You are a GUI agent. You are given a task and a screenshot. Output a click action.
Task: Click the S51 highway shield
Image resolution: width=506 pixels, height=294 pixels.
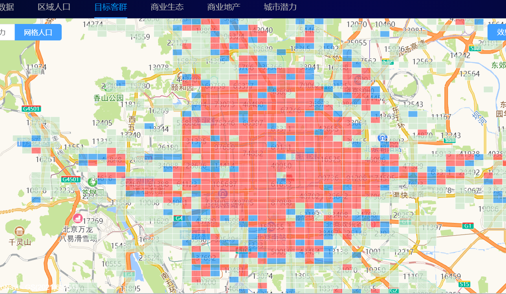tap(449, 140)
